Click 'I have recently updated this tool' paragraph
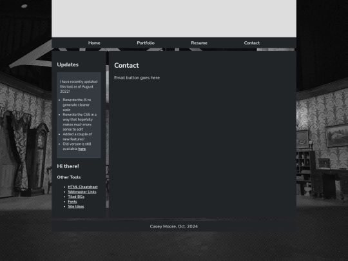Viewport: 348px width, 261px height. point(79,86)
